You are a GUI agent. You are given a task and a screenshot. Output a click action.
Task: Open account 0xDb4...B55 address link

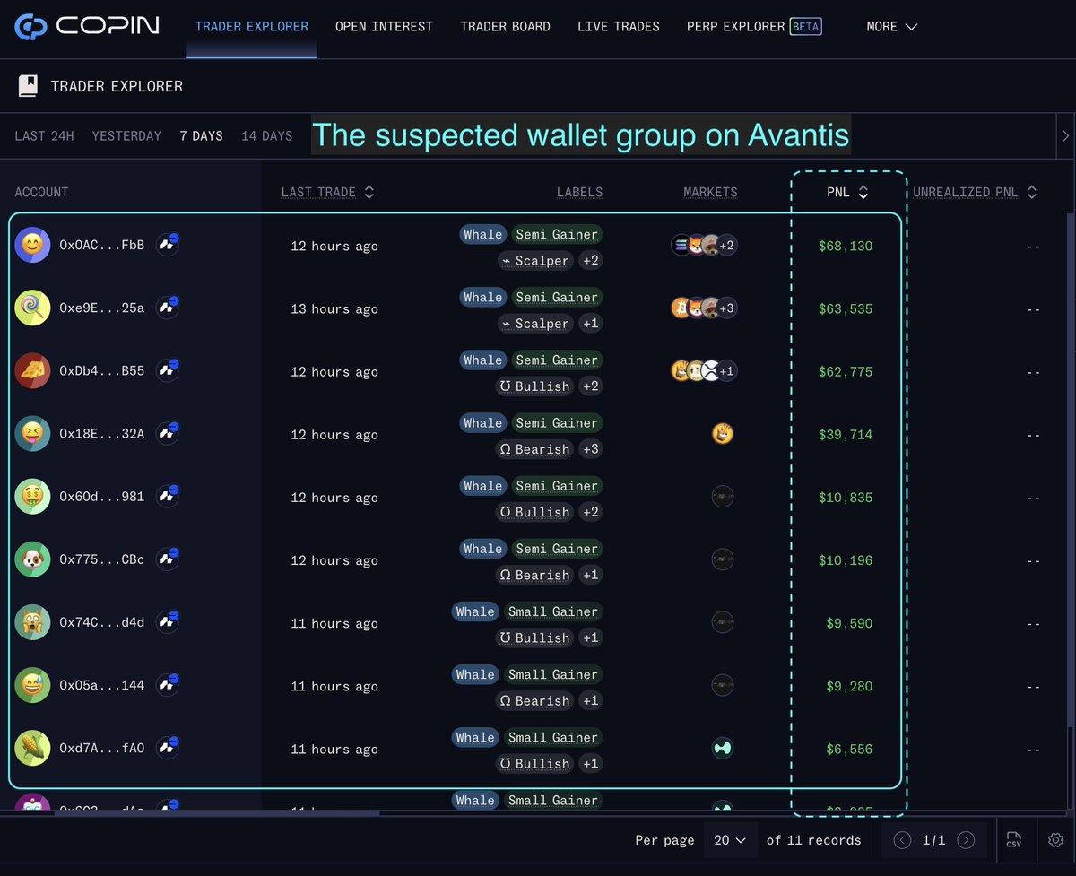click(x=101, y=371)
